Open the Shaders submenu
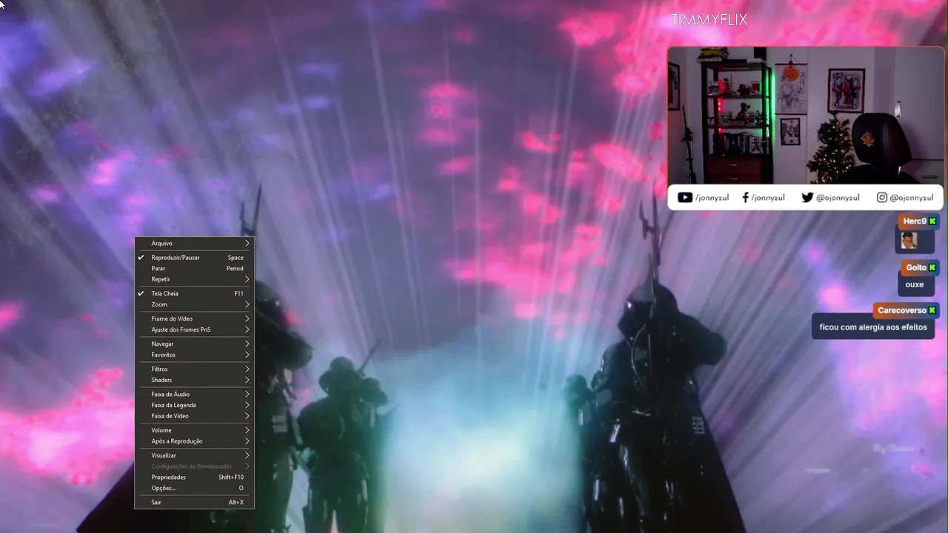Image resolution: width=948 pixels, height=533 pixels. (x=194, y=380)
